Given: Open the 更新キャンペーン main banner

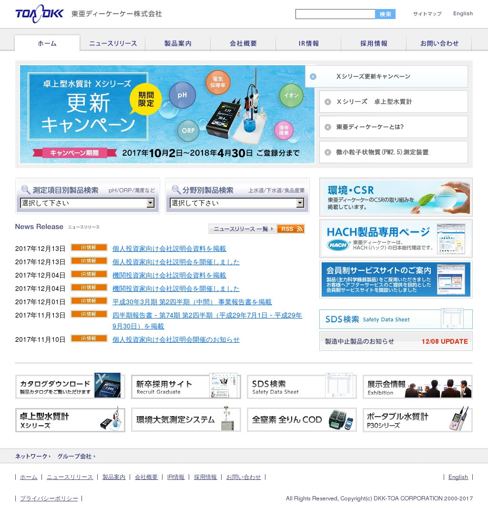Looking at the screenshot, I should pos(167,114).
